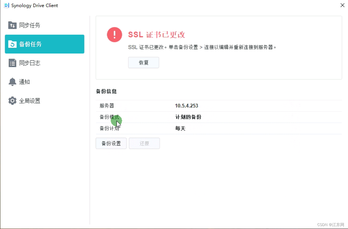Click the 计划的备份 value
This screenshot has height=229, width=348.
pyautogui.click(x=188, y=117)
